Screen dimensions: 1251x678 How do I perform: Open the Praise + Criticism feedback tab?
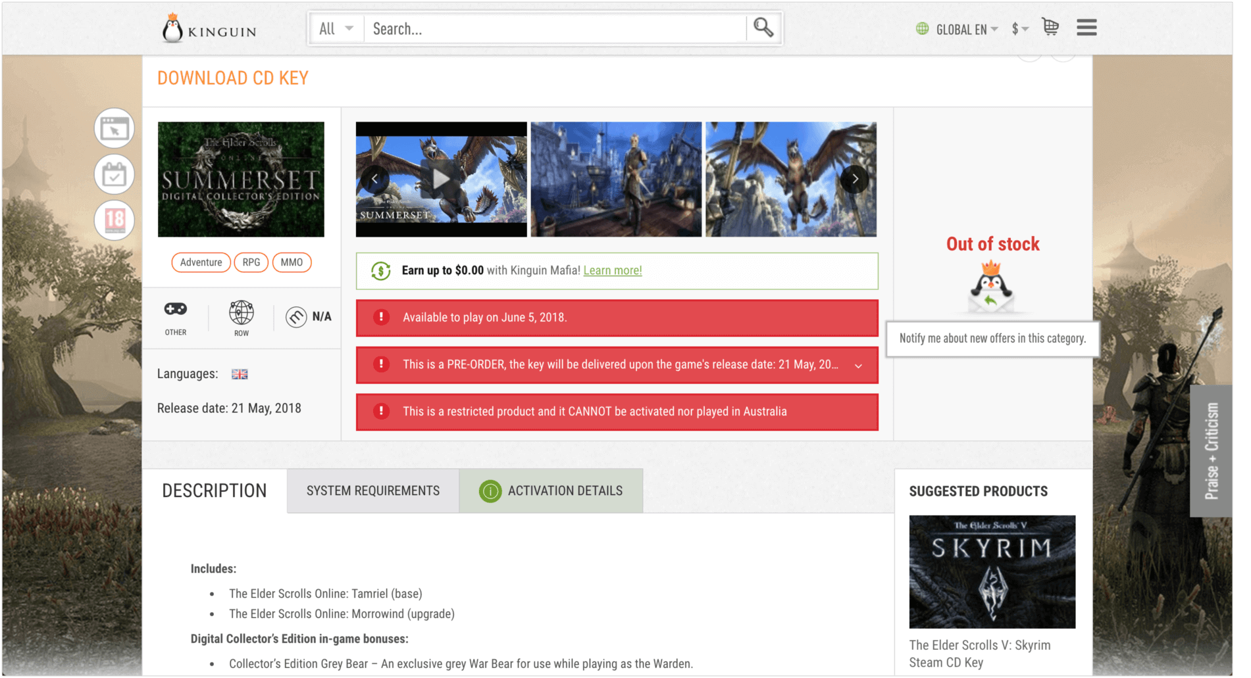[1211, 451]
